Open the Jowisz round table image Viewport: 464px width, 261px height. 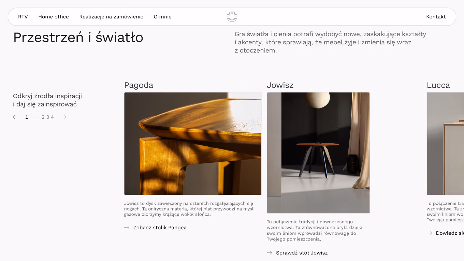tap(318, 153)
